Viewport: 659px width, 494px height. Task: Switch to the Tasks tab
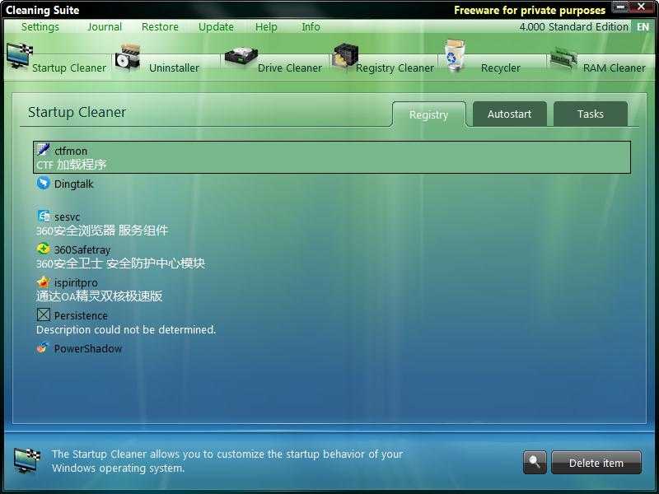591,114
